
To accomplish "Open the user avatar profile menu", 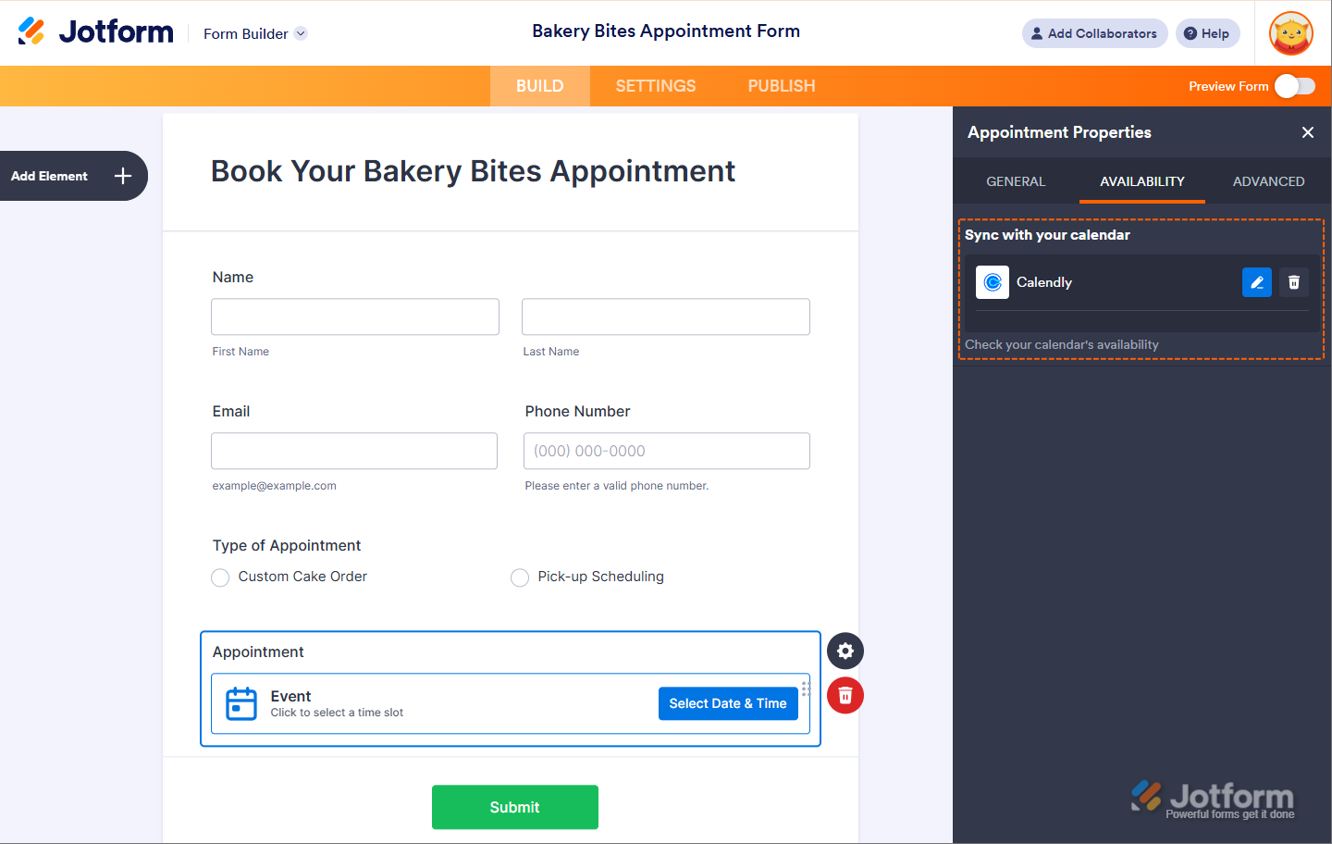I will 1291,34.
